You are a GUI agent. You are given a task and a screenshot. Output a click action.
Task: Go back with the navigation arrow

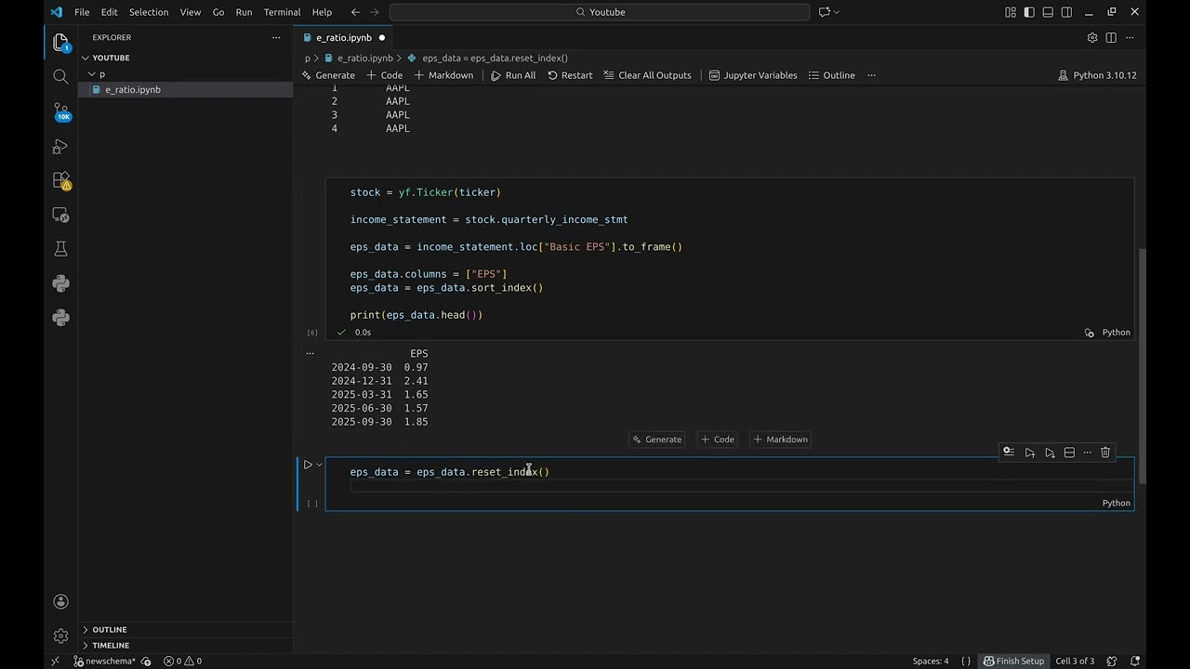tap(355, 12)
